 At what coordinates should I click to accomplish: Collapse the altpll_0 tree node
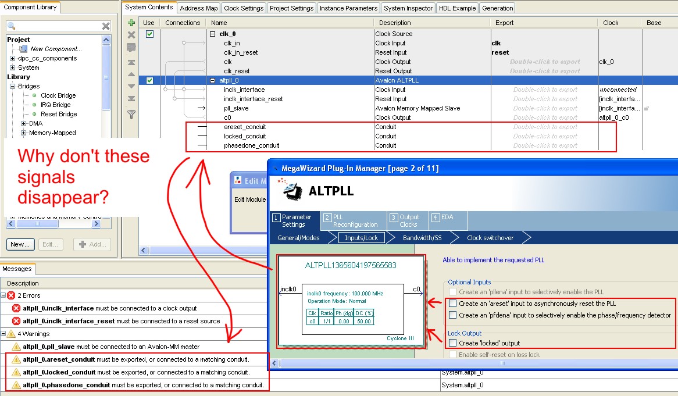(x=213, y=80)
